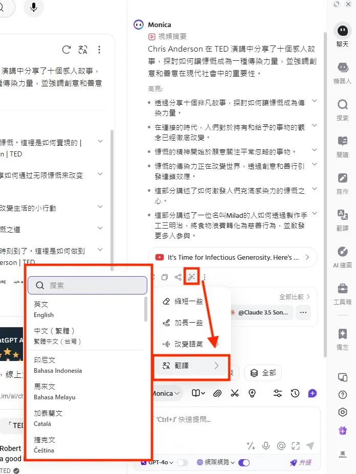Image resolution: width=356 pixels, height=474 pixels.
Task: Click the language 搜索 search field
Action: tap(87, 285)
